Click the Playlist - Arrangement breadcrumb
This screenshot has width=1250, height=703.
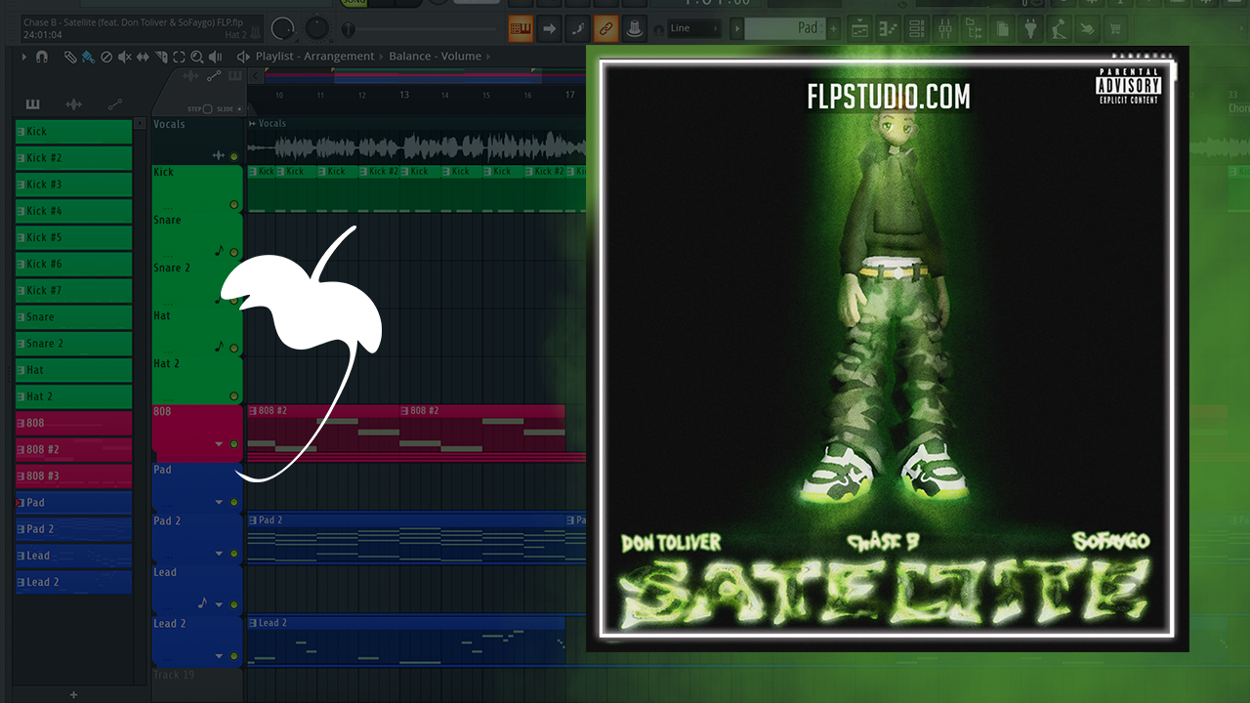tap(314, 57)
